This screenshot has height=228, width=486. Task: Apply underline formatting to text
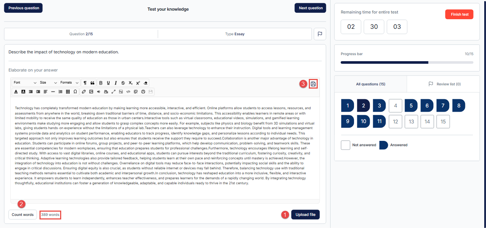[108, 83]
